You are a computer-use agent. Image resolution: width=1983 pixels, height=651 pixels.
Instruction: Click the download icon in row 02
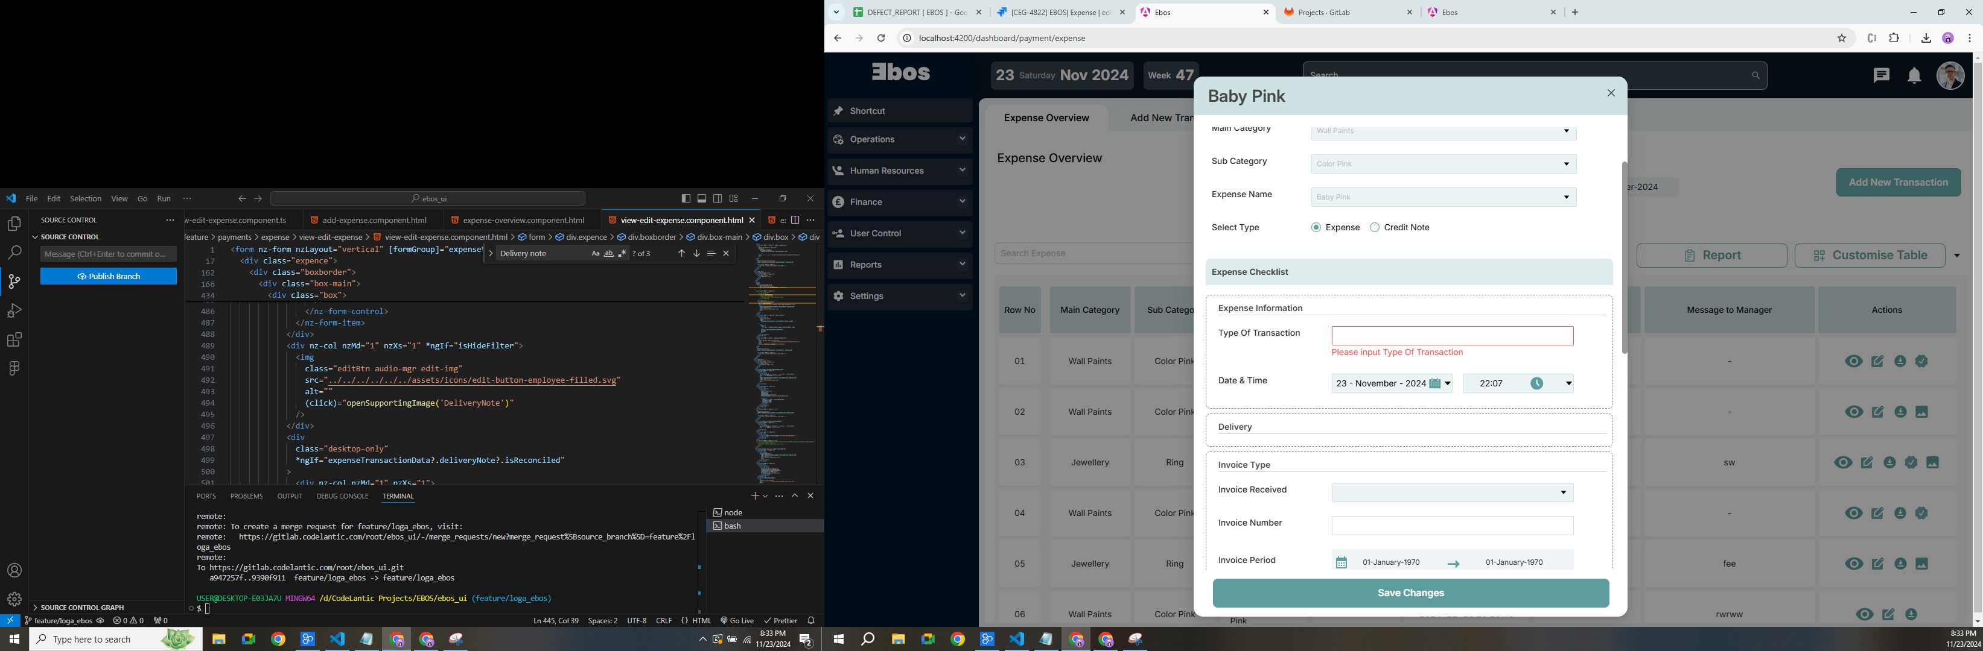1900,412
